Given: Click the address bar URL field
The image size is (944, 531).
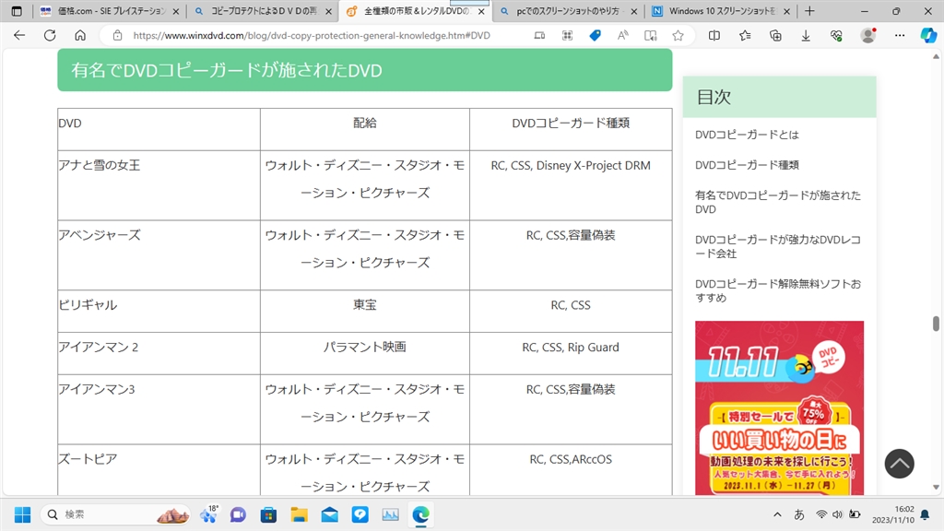Looking at the screenshot, I should click(x=312, y=36).
